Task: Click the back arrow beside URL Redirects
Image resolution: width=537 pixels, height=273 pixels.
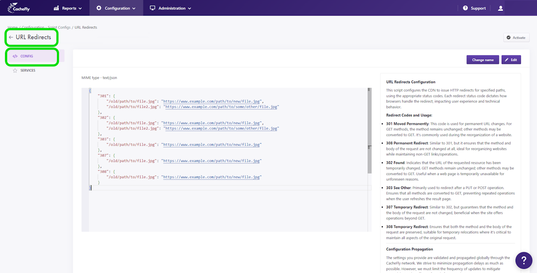Action: (x=11, y=37)
